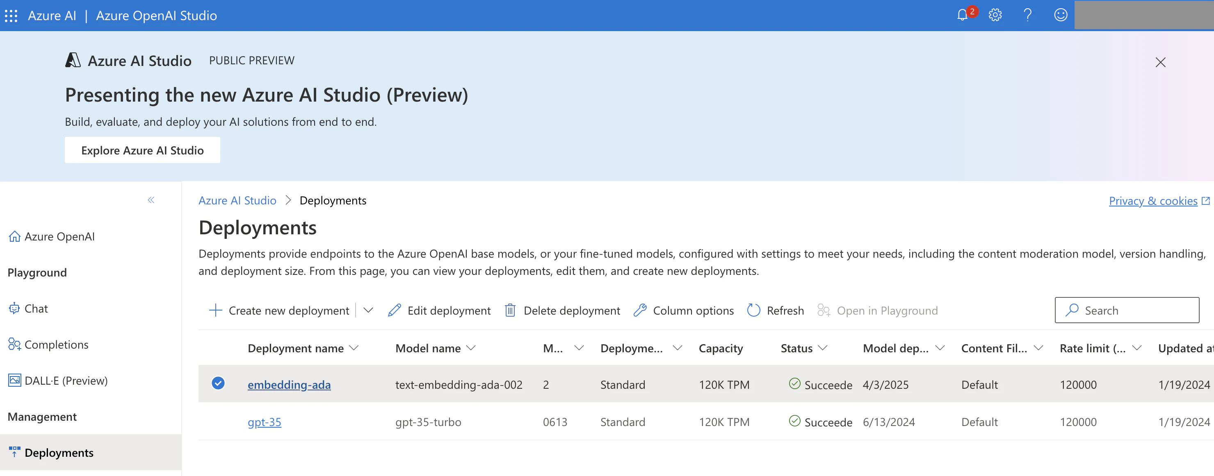Click the Deployments breadcrumb text
The height and width of the screenshot is (476, 1214).
pyautogui.click(x=333, y=201)
